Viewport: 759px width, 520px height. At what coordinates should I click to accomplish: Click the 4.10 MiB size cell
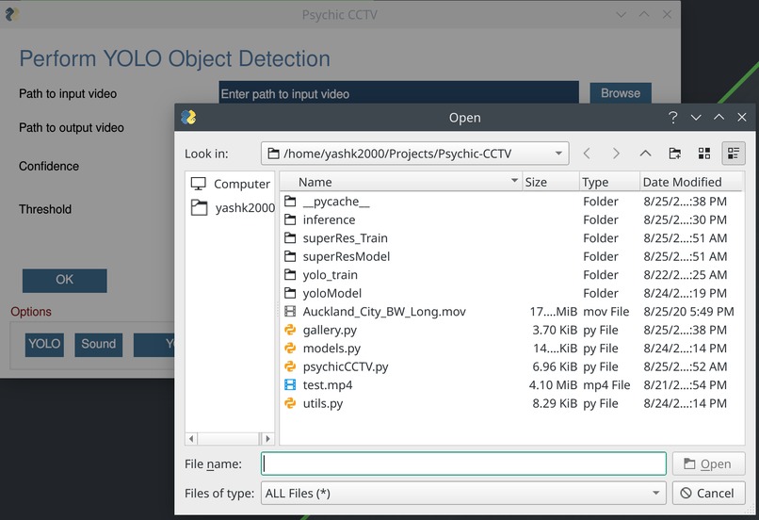tap(553, 385)
